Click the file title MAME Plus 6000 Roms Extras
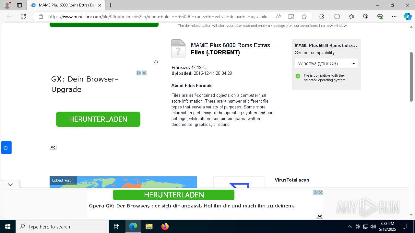The width and height of the screenshot is (415, 233). (233, 45)
